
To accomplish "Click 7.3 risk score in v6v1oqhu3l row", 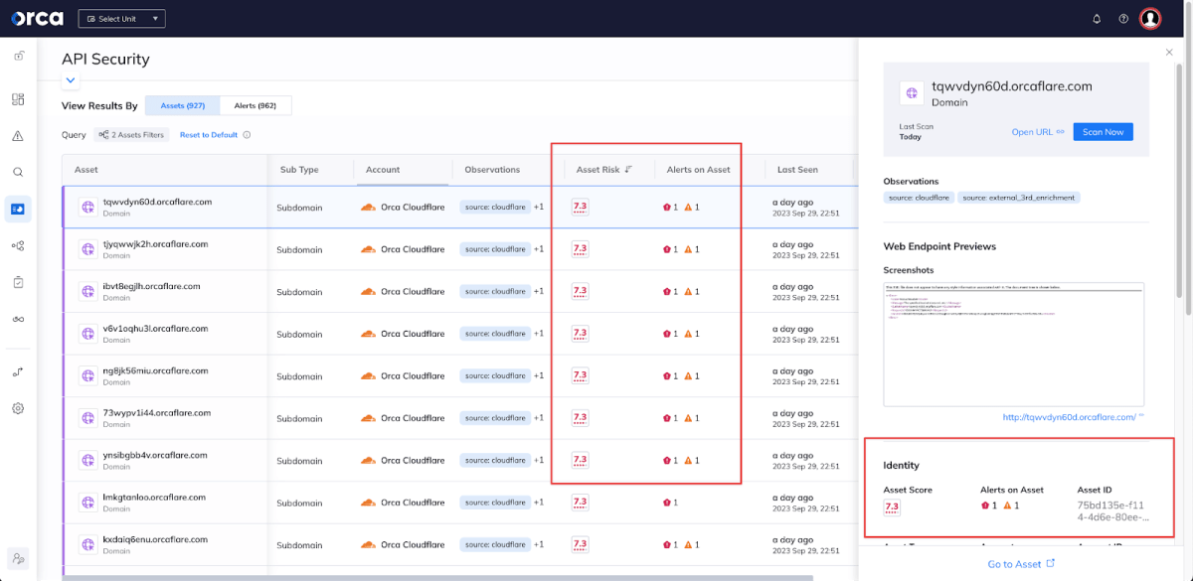I will pyautogui.click(x=581, y=334).
